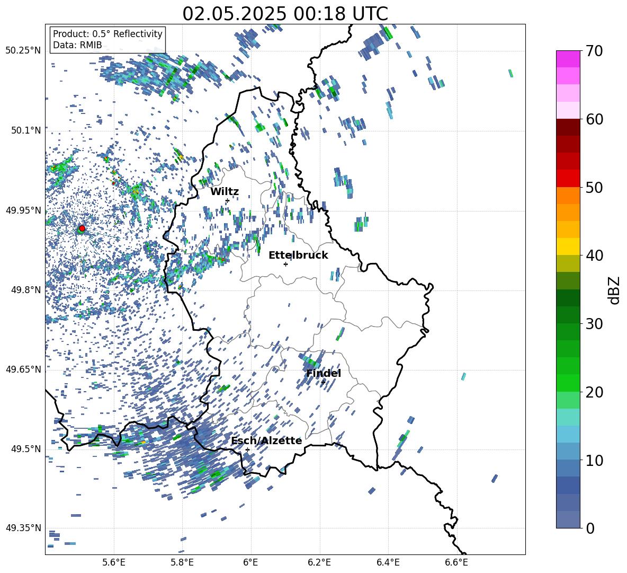Click the Wiltz city label
Viewport: 627px width, 573px height.
coord(225,192)
